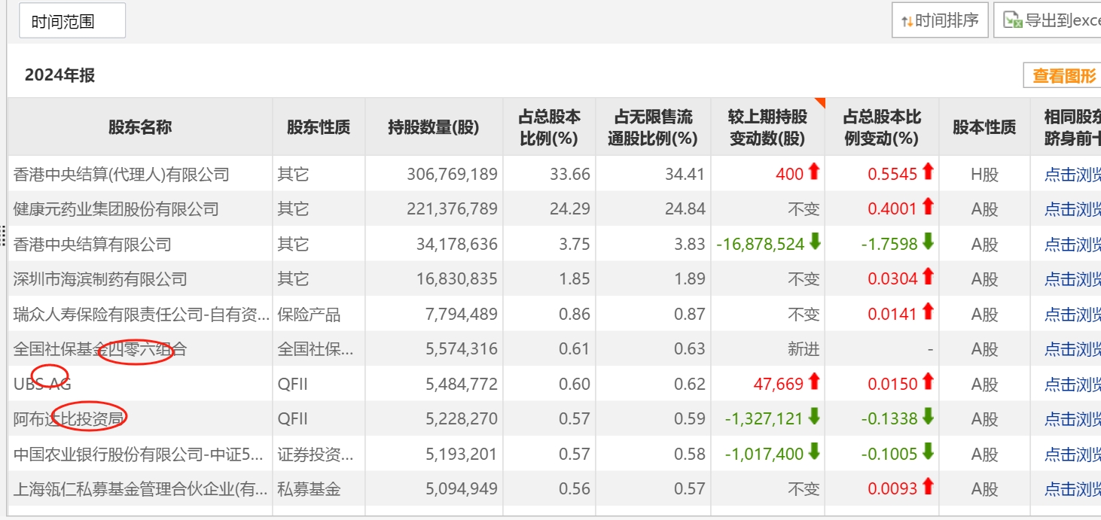Click the 股东性质 column header
The image size is (1101, 520).
tap(318, 126)
